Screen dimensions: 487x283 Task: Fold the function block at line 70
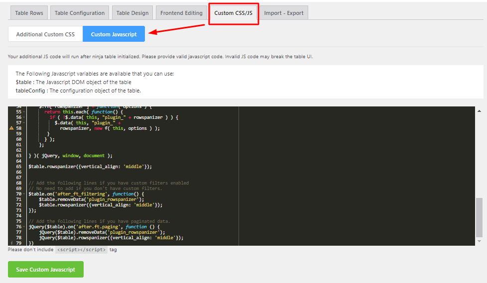tap(25, 194)
